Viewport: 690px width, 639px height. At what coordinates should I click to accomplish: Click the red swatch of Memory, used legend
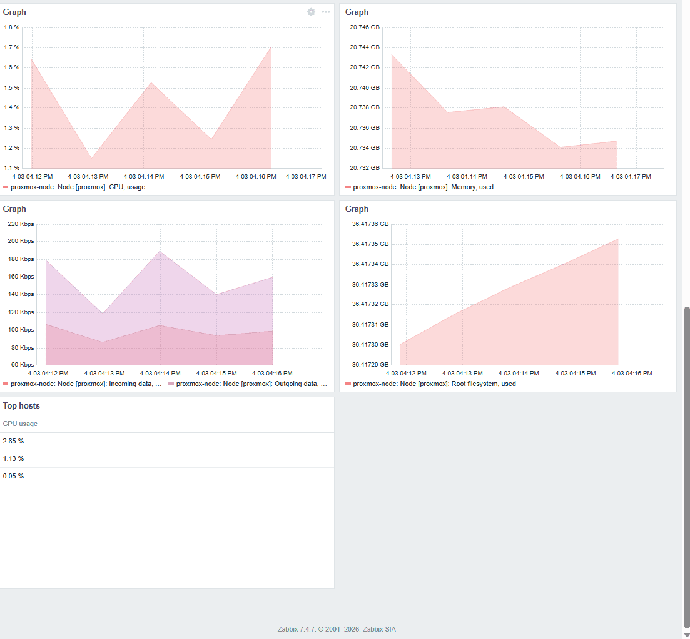click(348, 187)
